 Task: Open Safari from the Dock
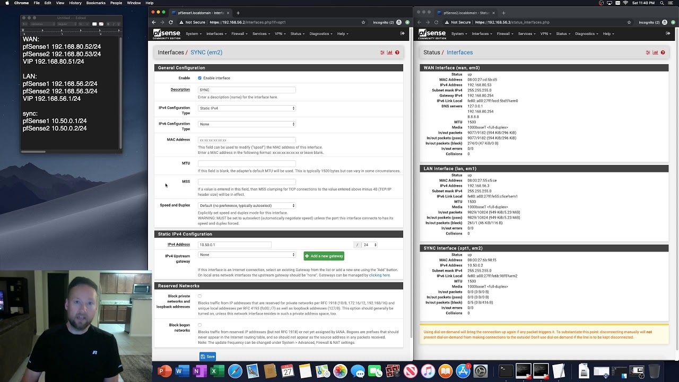click(x=235, y=371)
